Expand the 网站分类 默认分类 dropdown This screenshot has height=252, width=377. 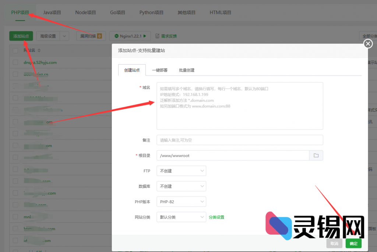(181, 217)
